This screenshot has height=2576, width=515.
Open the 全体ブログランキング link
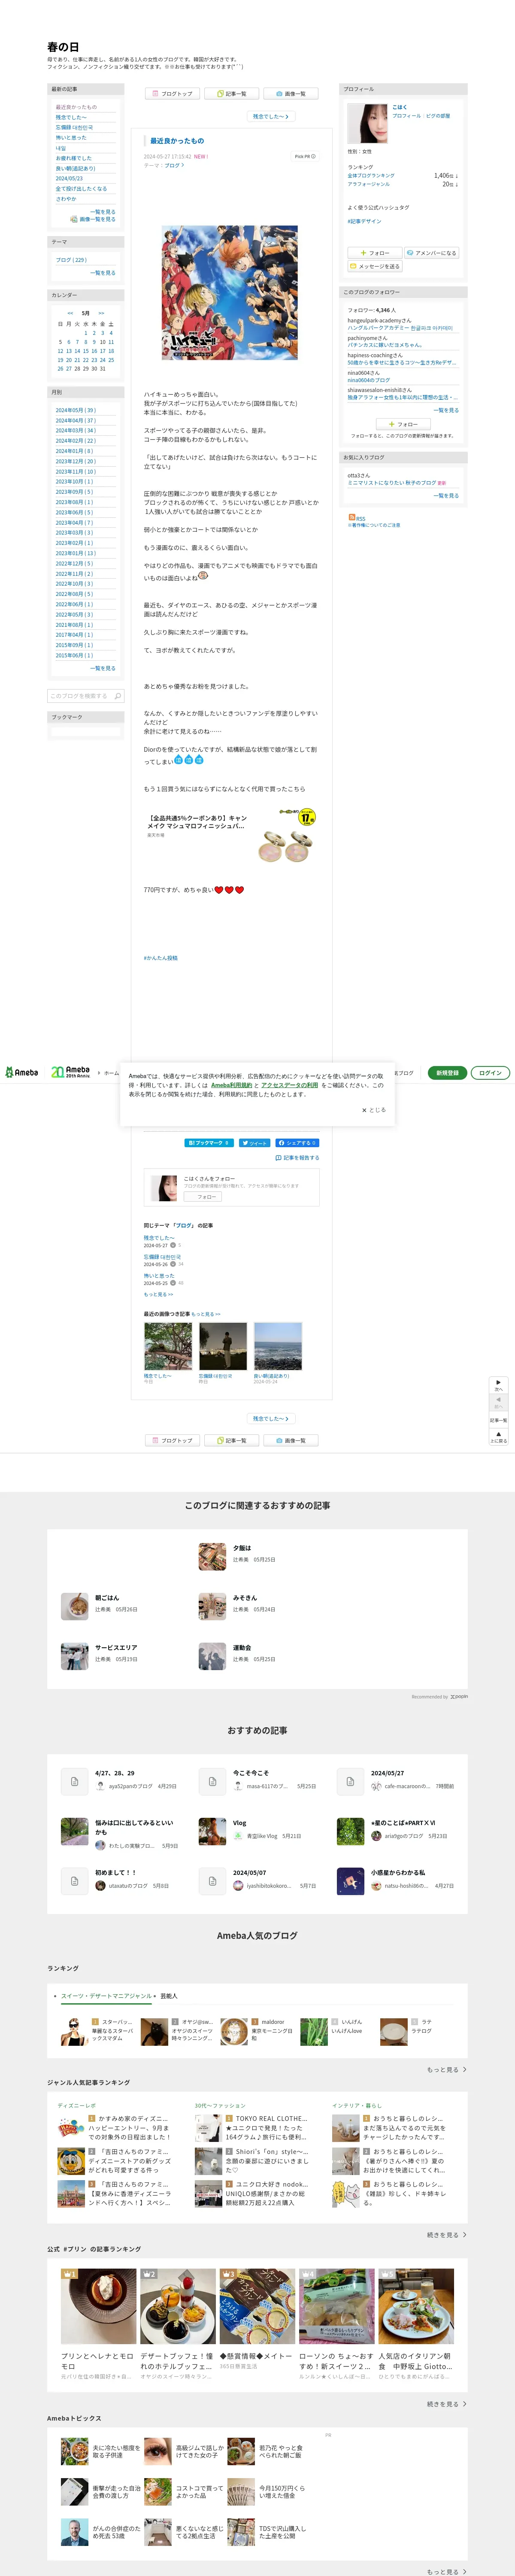[371, 175]
